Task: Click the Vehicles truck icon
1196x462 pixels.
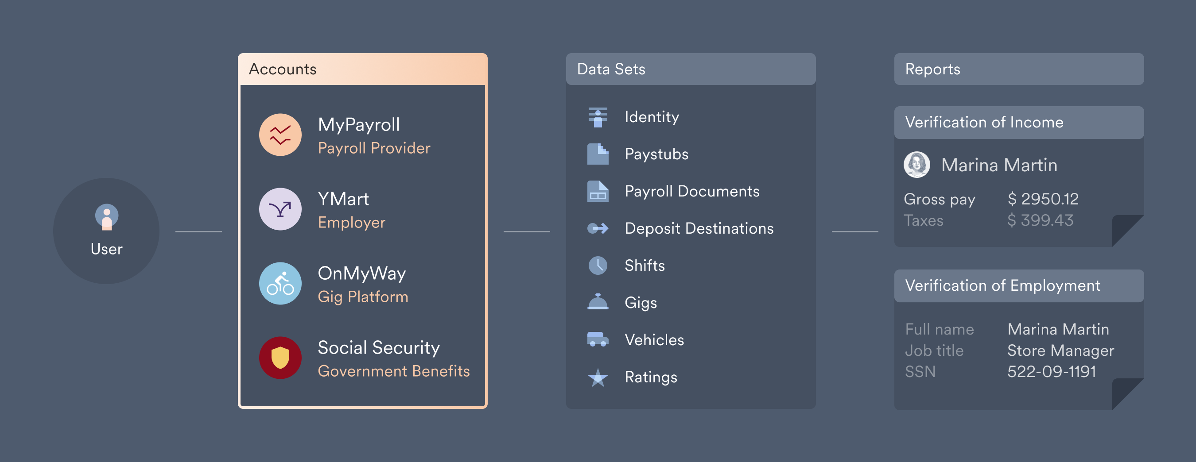Action: coord(598,339)
